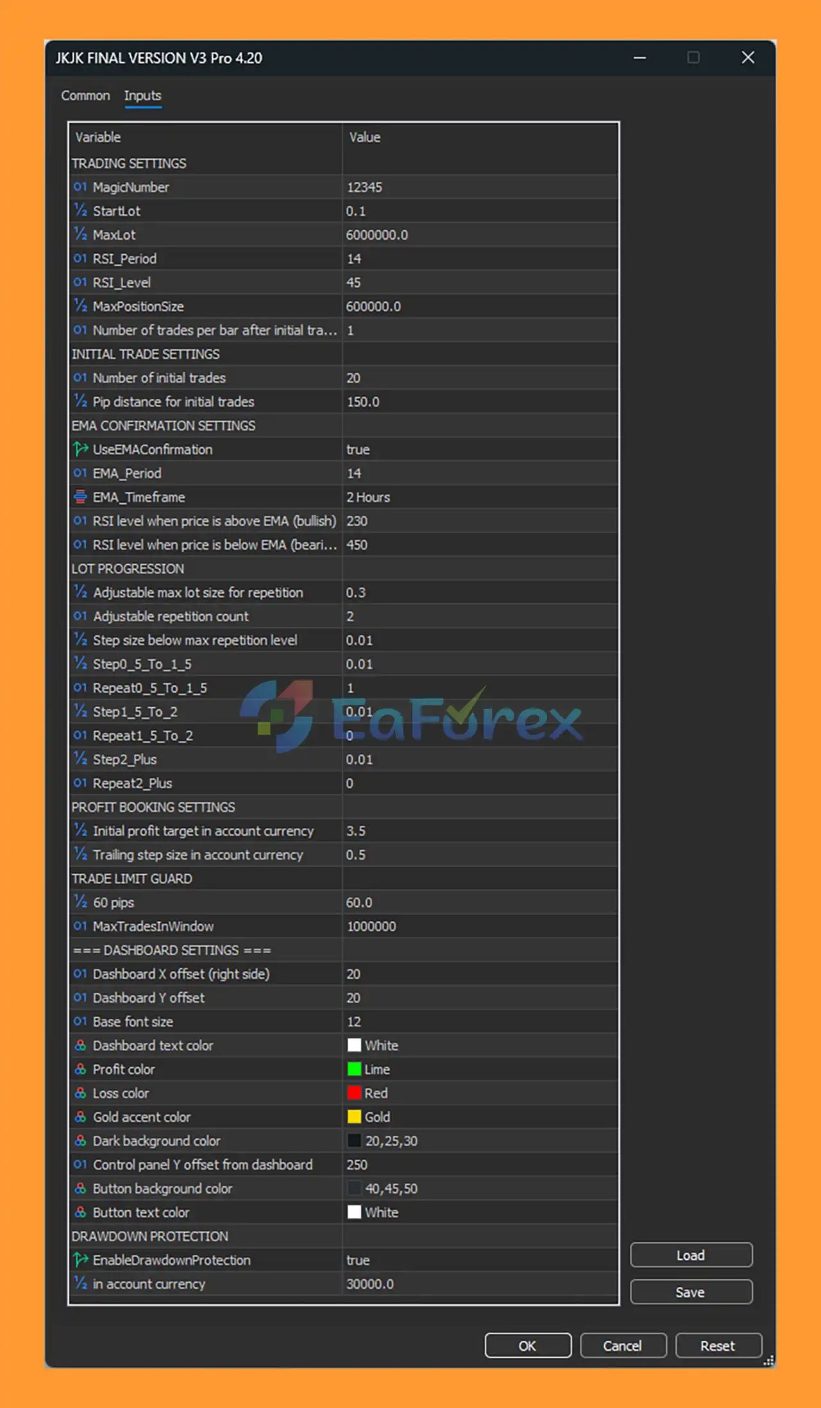Click the boolean icon beside EnableDrawdownProtection

[80, 1260]
